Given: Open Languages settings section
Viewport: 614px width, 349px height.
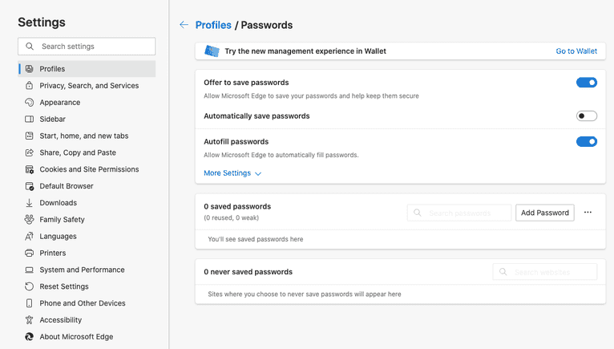Looking at the screenshot, I should (58, 237).
